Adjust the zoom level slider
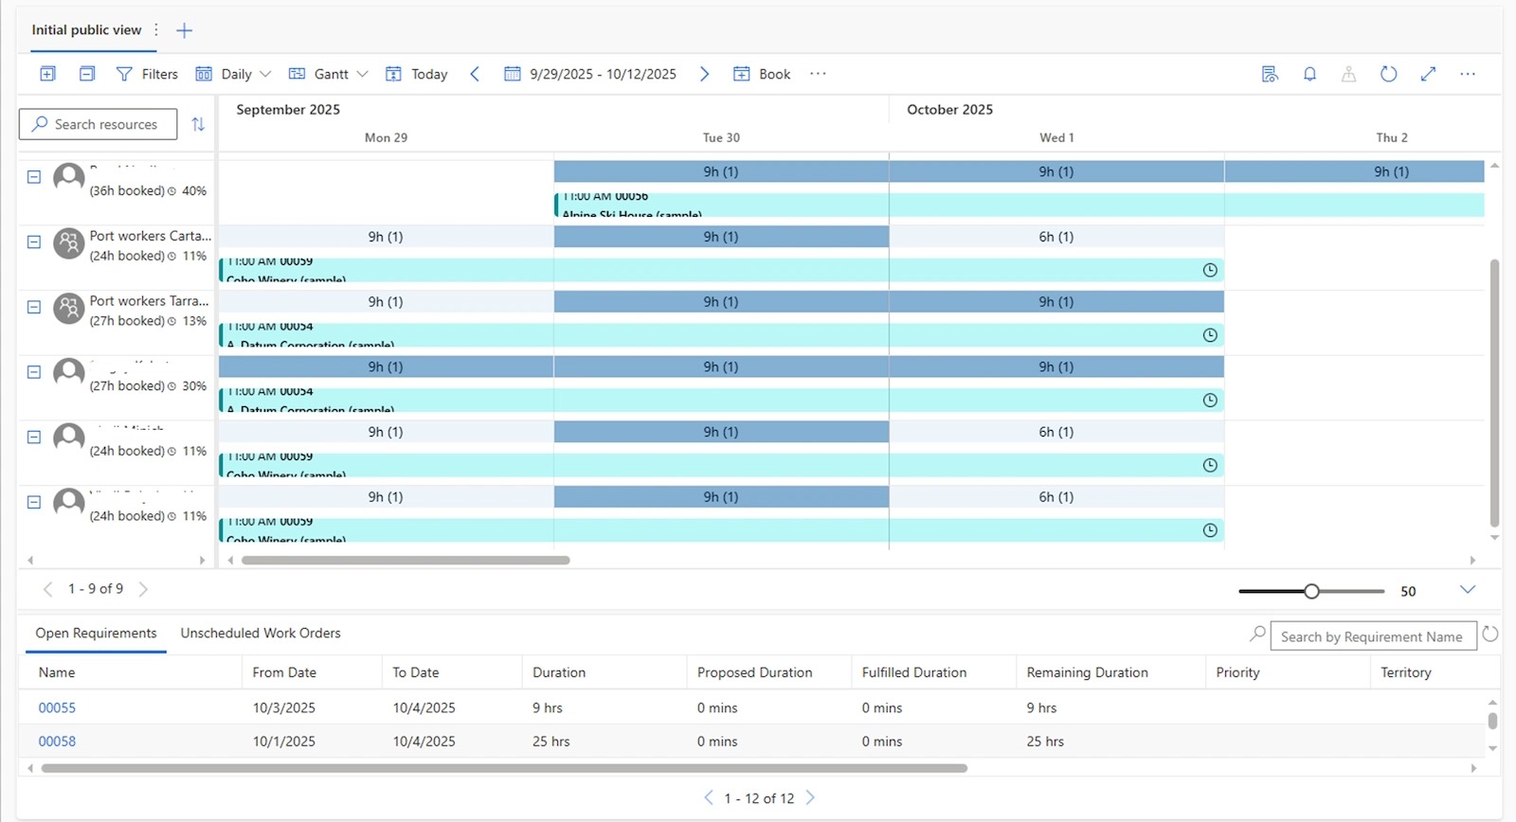1516x822 pixels. point(1311,591)
